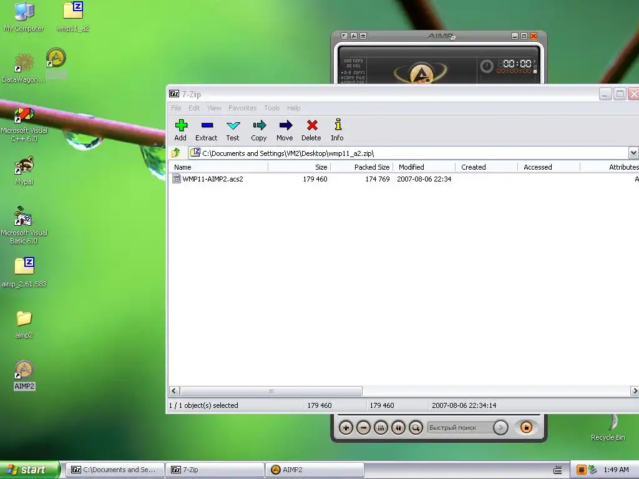Select the aimp2 folder on desktop
The image size is (639, 479).
tap(24, 324)
